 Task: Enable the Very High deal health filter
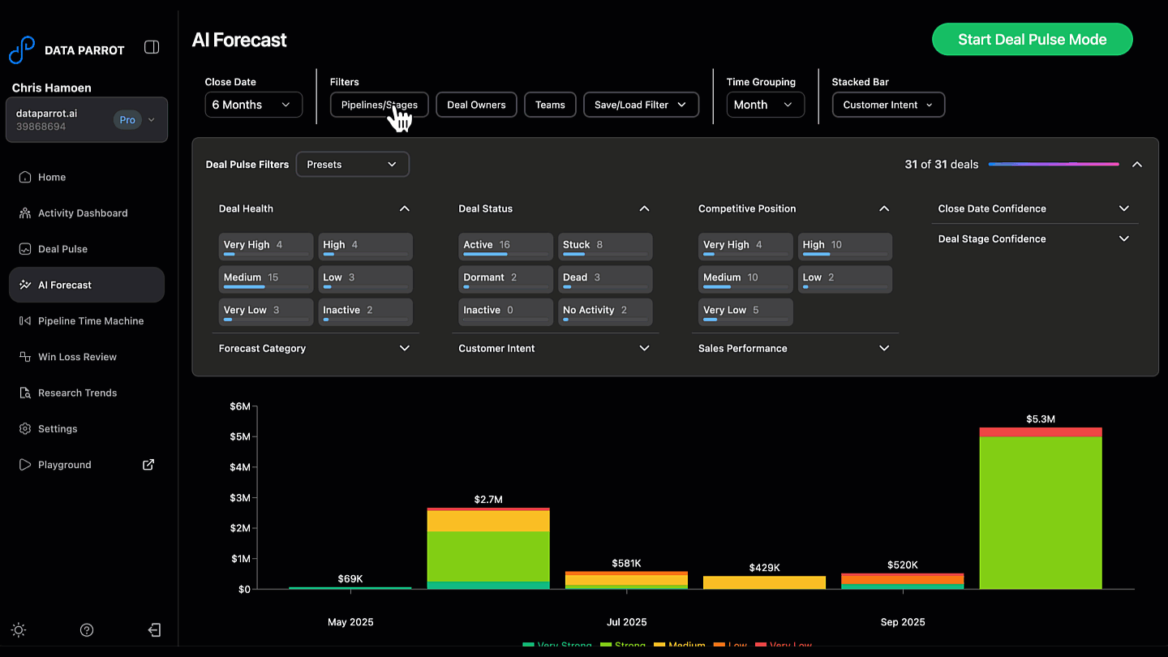tap(265, 246)
